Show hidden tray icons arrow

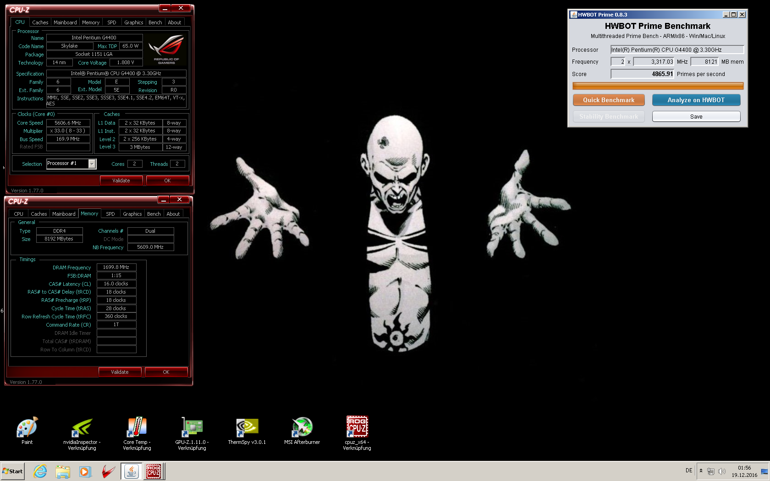[x=701, y=471]
